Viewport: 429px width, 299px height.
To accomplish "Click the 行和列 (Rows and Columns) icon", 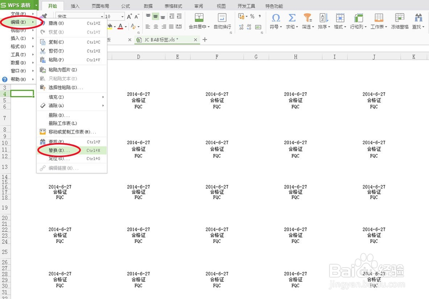I will pyautogui.click(x=358, y=18).
